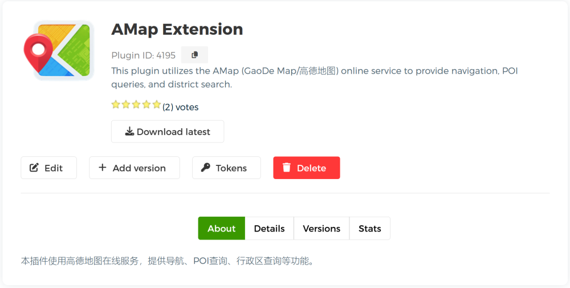Select the Plugin ID: 4195 text
The width and height of the screenshot is (570, 288).
pos(143,55)
